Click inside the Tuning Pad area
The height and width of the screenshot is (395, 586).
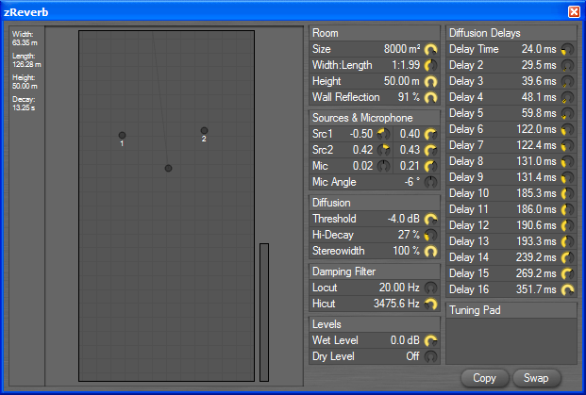pos(511,341)
